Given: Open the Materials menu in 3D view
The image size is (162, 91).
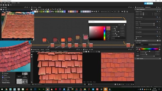Looking at the screenshot, I should tap(38, 51).
